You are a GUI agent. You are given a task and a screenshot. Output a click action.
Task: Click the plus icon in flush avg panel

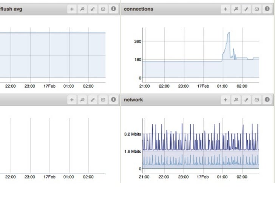[x=72, y=9]
